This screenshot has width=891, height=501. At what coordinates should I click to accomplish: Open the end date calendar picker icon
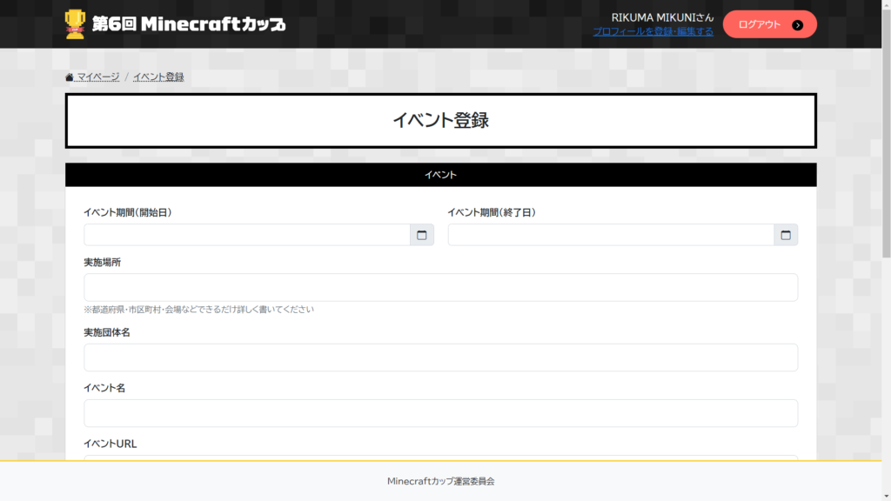(x=786, y=235)
